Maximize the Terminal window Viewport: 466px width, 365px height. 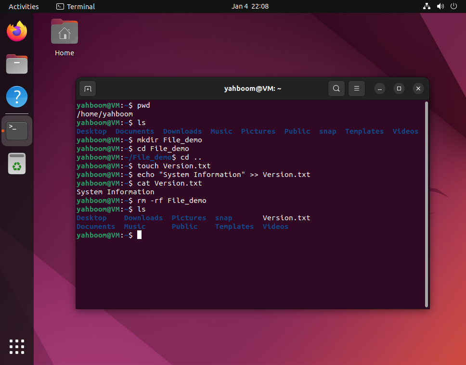pyautogui.click(x=399, y=88)
